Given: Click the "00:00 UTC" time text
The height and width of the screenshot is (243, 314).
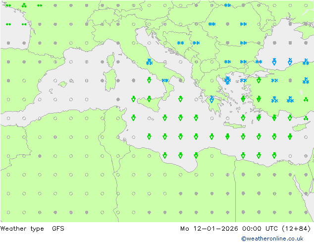Looking at the screenshot, I should click(260, 228).
